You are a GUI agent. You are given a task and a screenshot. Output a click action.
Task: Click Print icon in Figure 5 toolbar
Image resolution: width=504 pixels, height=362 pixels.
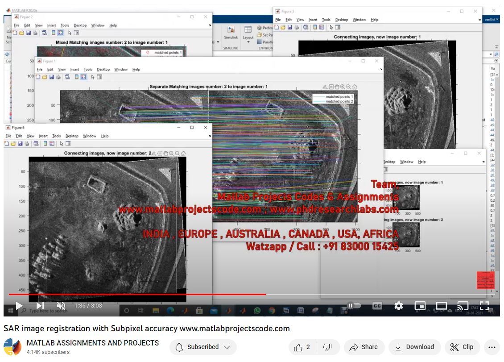[x=297, y=27]
